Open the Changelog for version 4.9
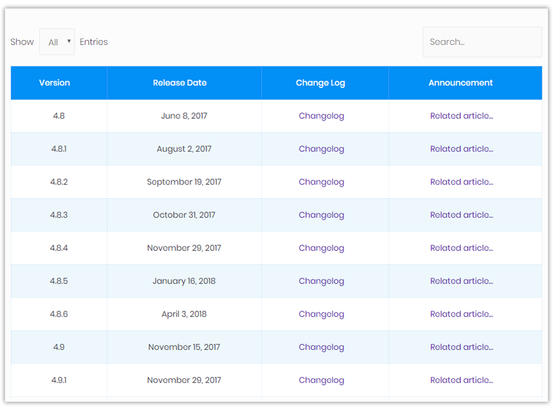553x409 pixels. pos(321,347)
